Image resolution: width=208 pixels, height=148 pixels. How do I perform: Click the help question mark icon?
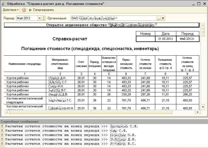24,10
